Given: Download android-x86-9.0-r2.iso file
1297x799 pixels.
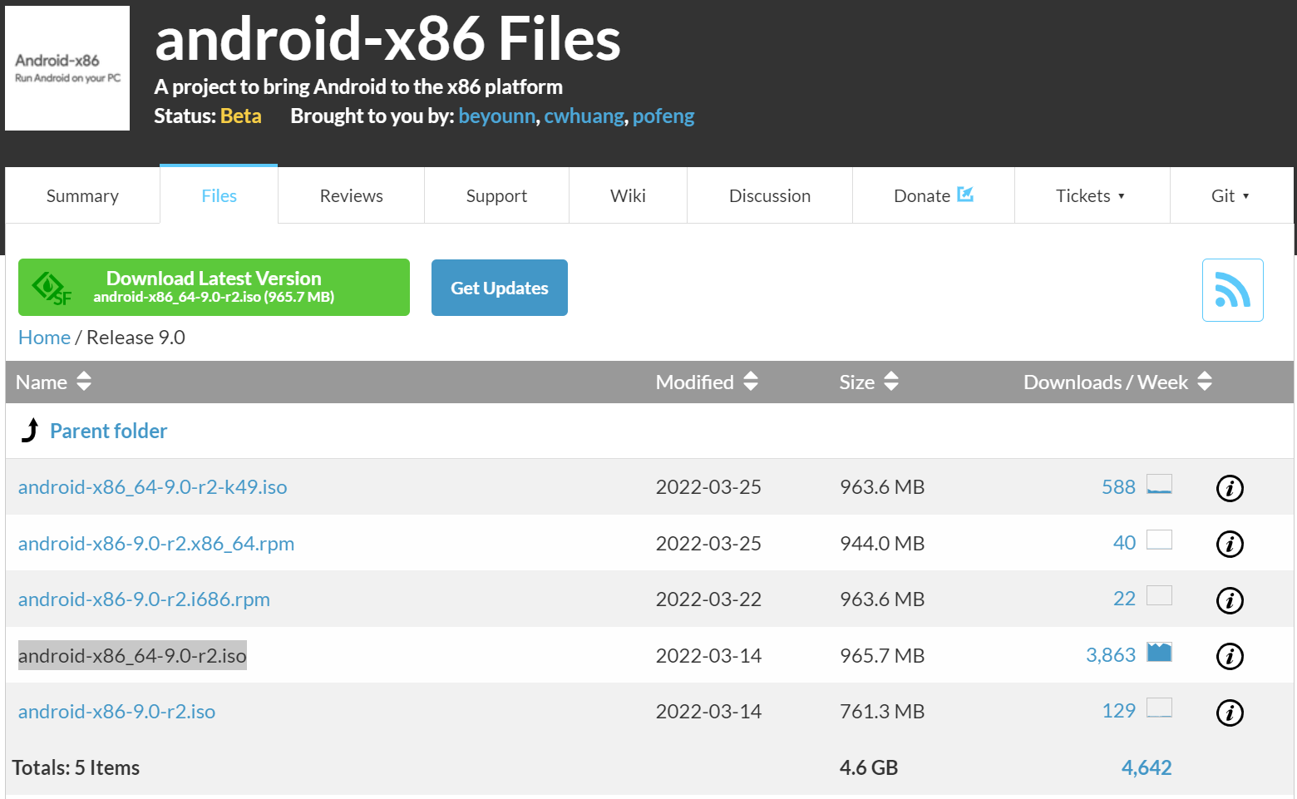Looking at the screenshot, I should 116,712.
